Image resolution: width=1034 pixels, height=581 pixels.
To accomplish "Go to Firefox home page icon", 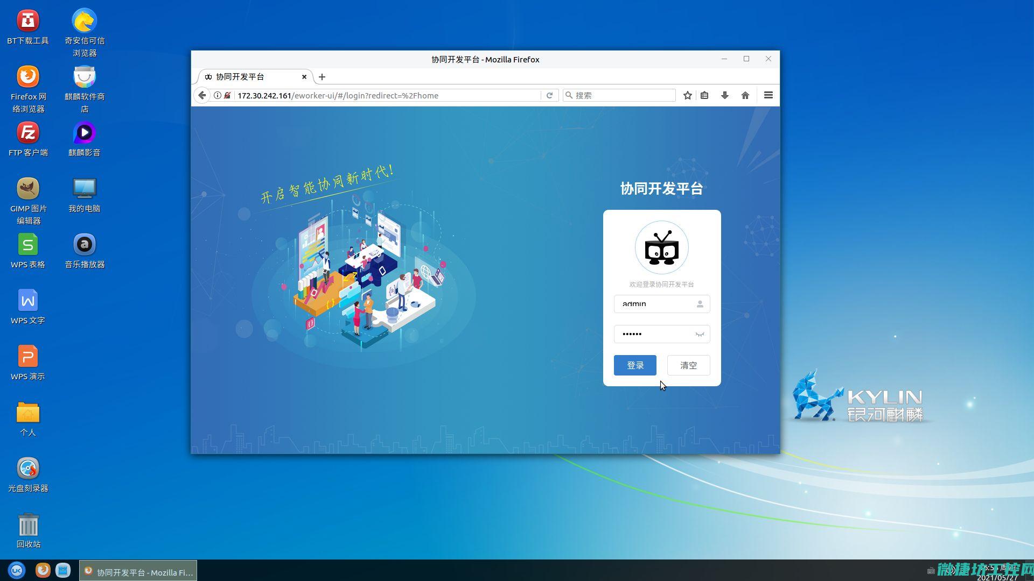I will 745,95.
